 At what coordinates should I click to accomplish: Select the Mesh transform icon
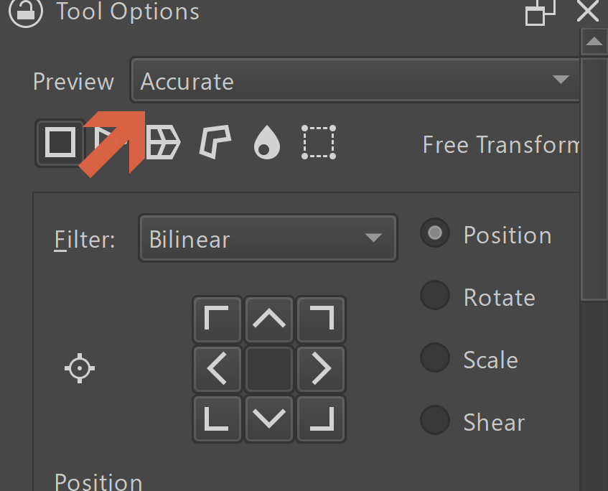click(319, 142)
